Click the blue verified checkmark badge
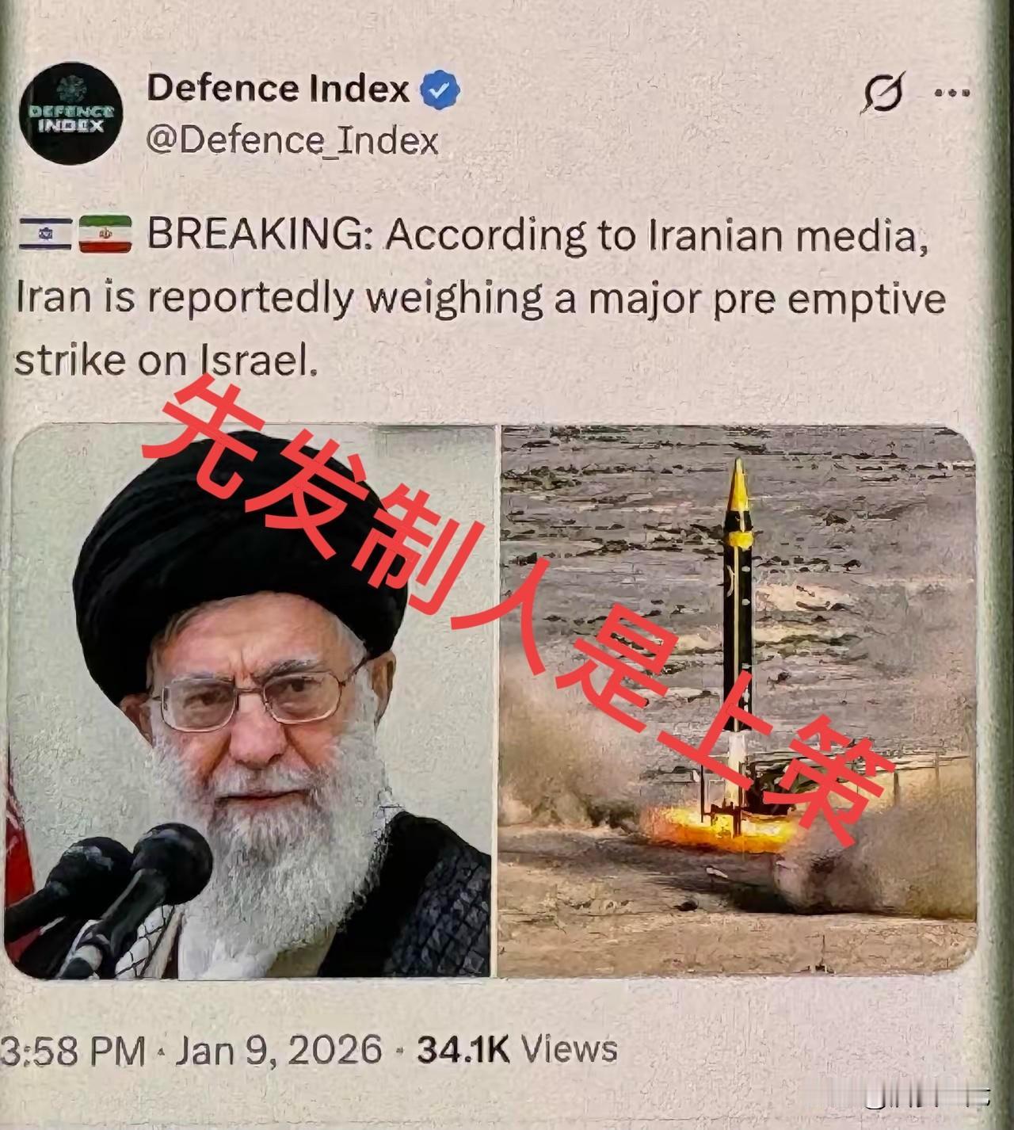The height and width of the screenshot is (1130, 1014). [x=440, y=90]
